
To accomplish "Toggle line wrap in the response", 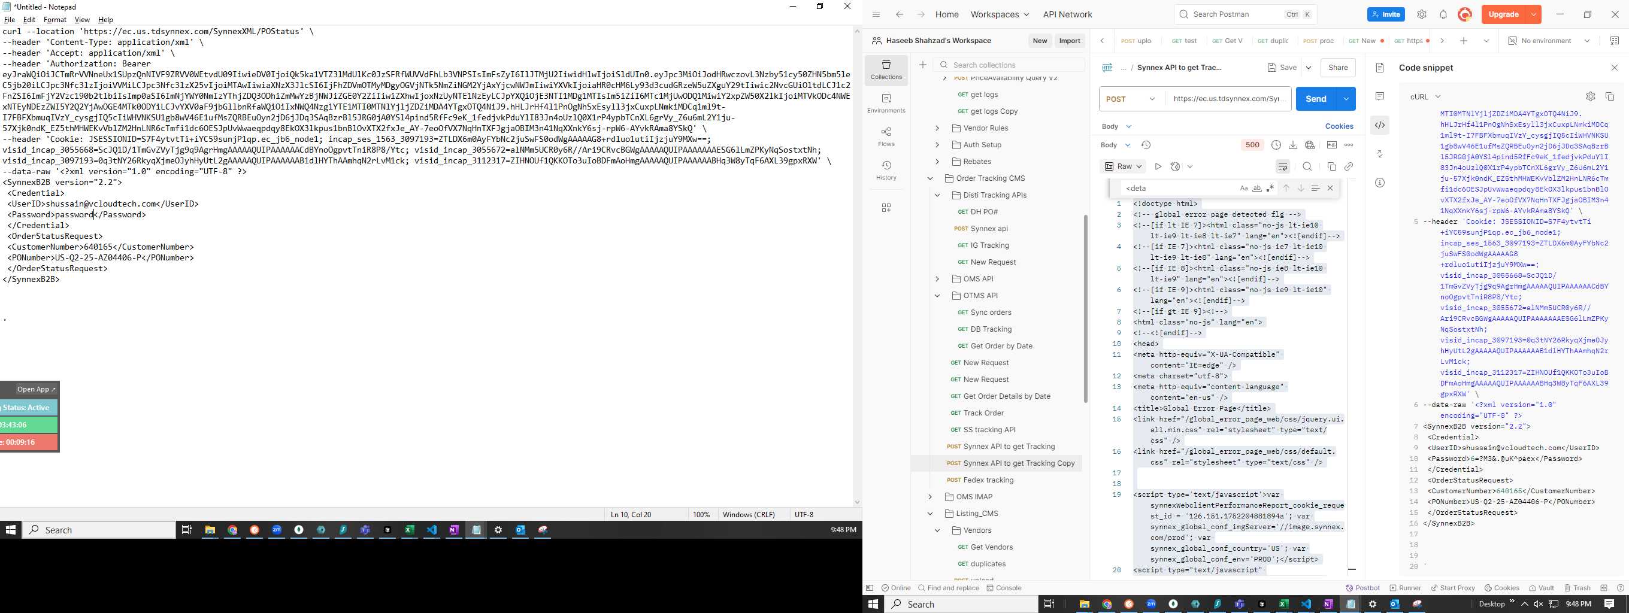I will click(x=1282, y=166).
